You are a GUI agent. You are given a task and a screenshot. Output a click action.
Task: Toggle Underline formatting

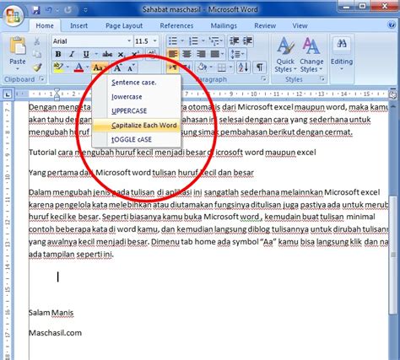pos(86,54)
